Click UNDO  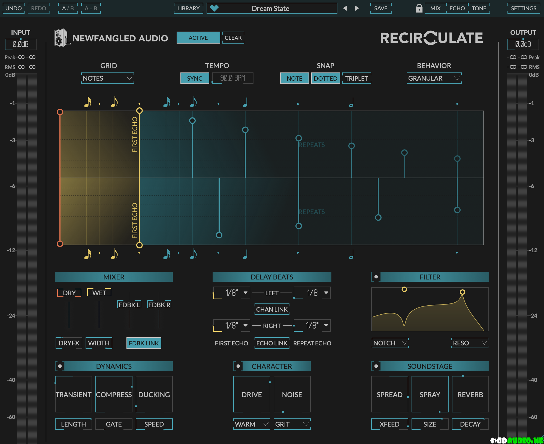[x=13, y=8]
